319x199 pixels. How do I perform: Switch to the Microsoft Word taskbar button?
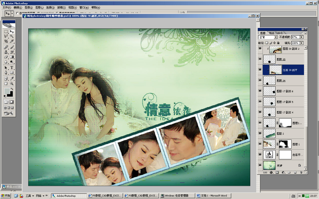click(213, 196)
